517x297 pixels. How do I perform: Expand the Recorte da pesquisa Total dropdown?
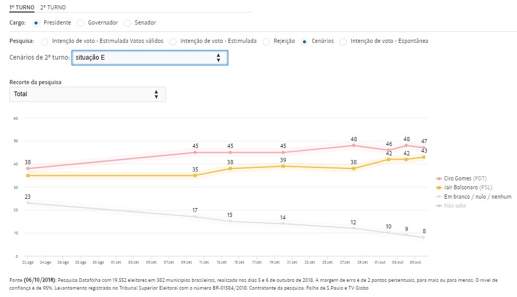[87, 94]
